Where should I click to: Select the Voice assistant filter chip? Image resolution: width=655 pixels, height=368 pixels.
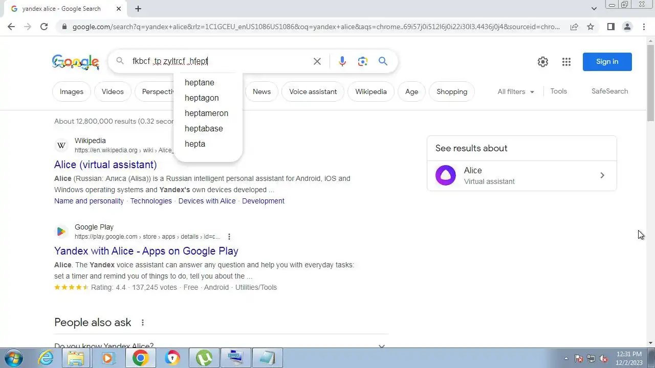click(x=313, y=91)
